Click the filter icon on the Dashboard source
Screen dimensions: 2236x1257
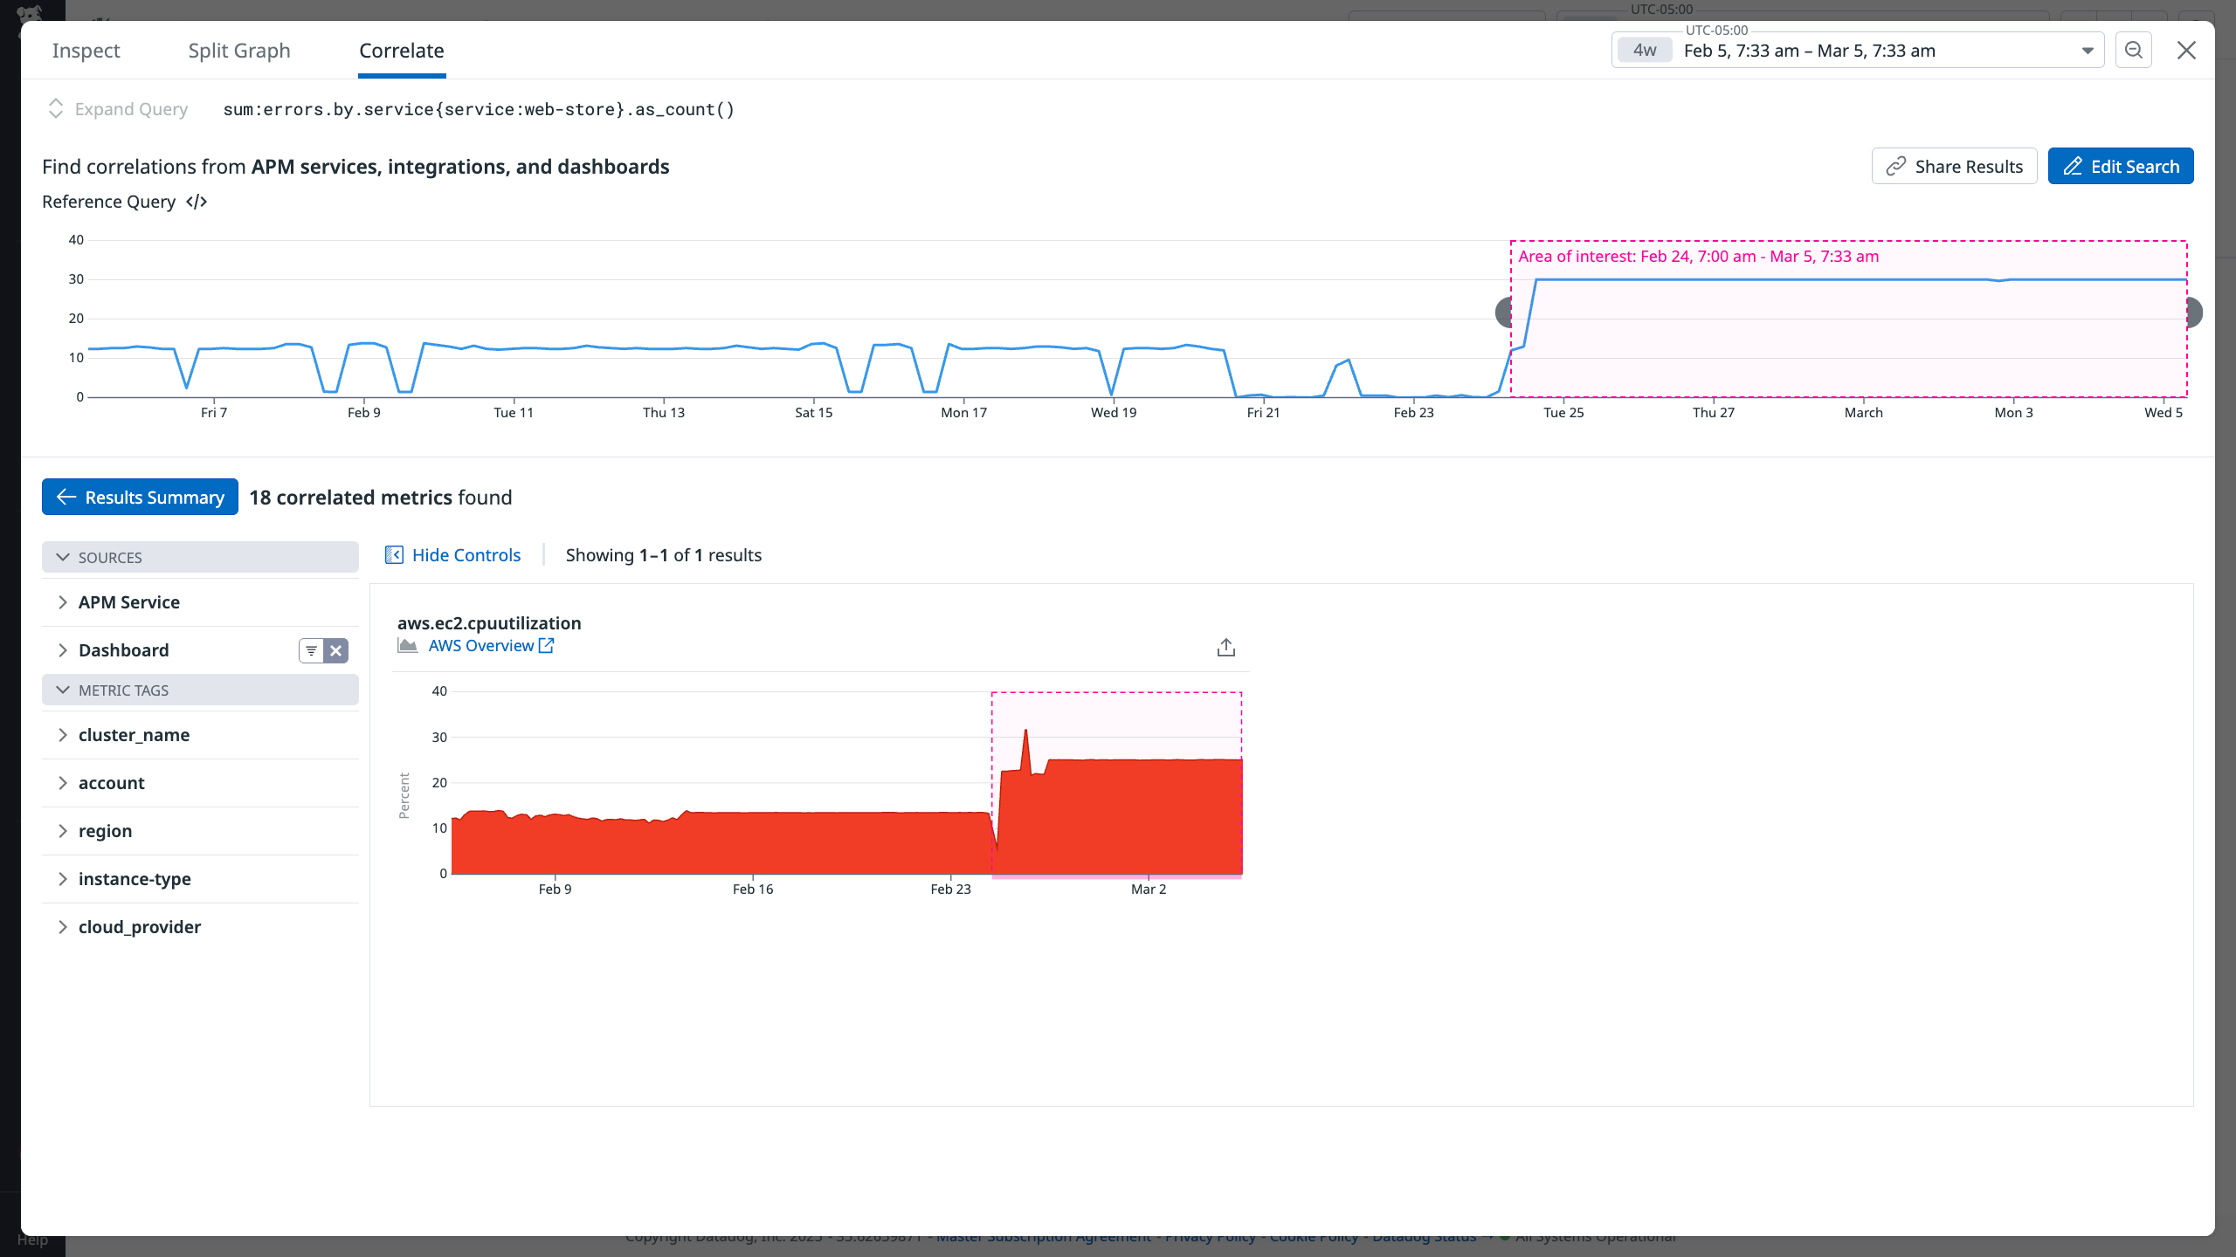[x=312, y=650]
